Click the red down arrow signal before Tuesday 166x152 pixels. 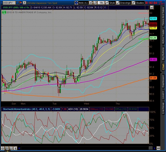point(48,73)
